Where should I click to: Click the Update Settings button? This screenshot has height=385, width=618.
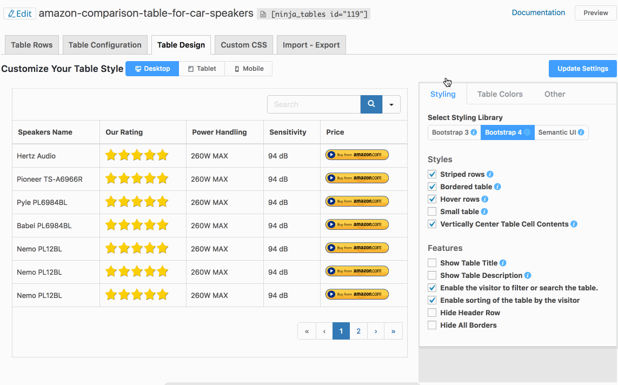(582, 69)
